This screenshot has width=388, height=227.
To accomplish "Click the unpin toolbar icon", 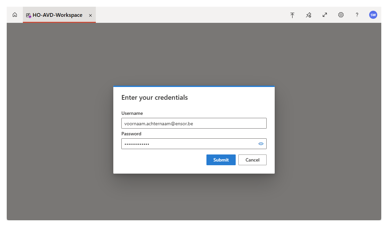I will click(308, 15).
